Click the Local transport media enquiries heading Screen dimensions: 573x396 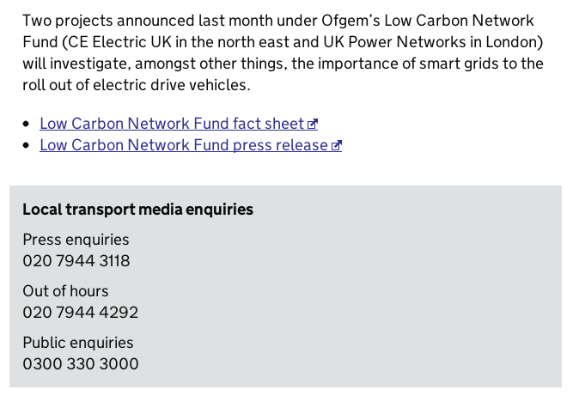(x=137, y=210)
